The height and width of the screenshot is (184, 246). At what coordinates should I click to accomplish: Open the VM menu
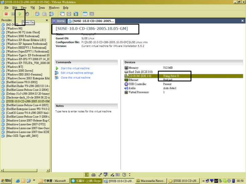coord(33,7)
